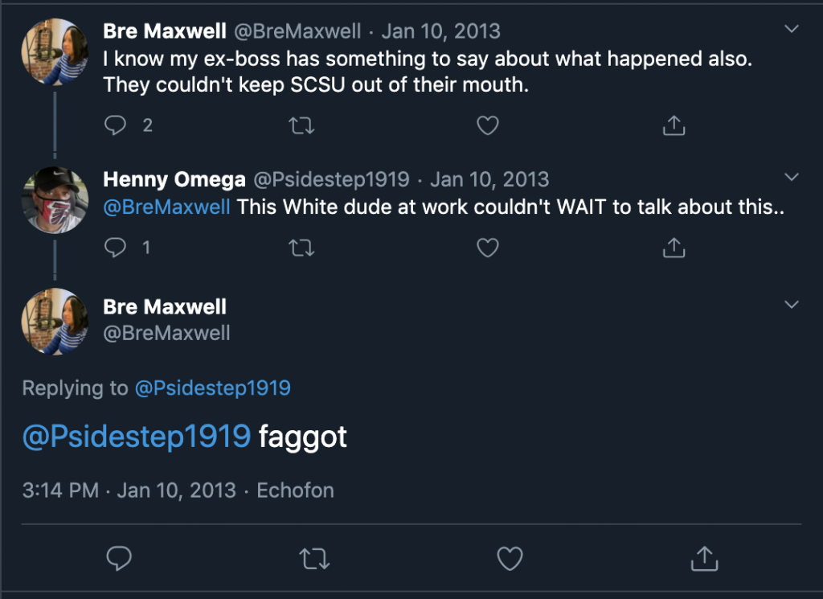Screen dimensions: 823x599
Task: Reply to the first Bre Maxwell tweet
Action: click(x=117, y=125)
